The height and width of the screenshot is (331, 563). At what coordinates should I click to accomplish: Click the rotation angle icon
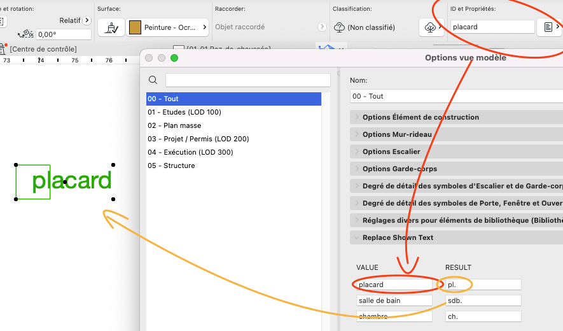[x=25, y=34]
